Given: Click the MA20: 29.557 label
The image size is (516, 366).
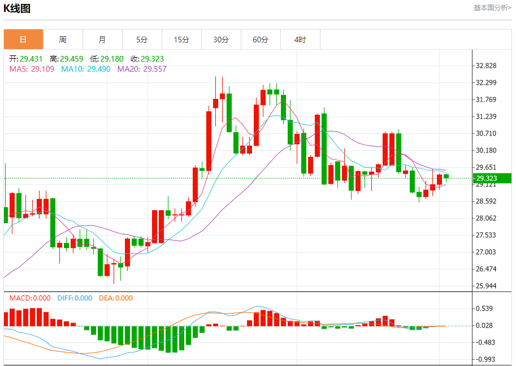Looking at the screenshot, I should coord(142,69).
